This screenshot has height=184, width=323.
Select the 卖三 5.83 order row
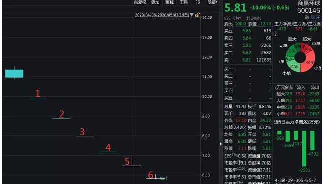(x=248, y=45)
